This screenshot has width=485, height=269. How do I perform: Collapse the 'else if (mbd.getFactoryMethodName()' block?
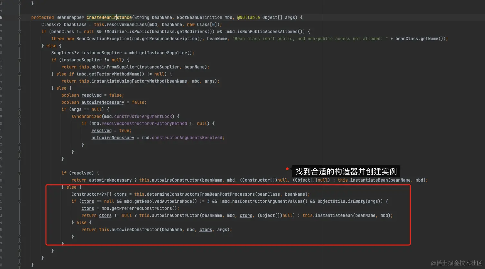click(x=20, y=74)
